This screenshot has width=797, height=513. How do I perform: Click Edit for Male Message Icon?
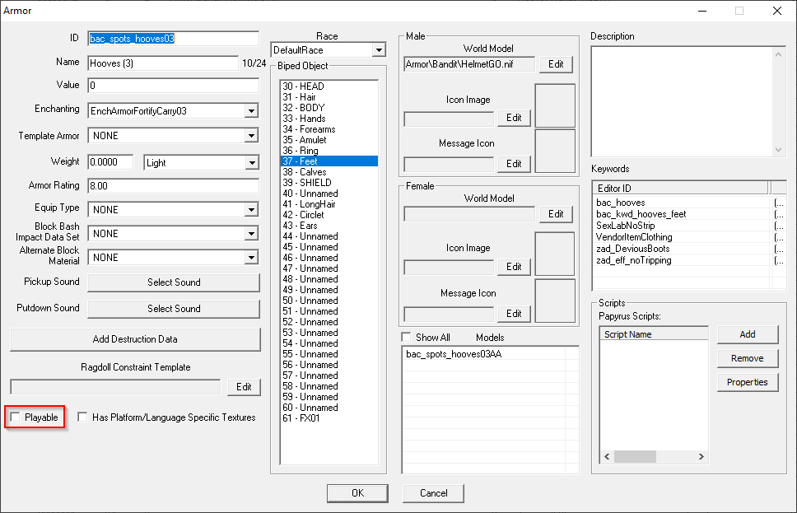click(514, 164)
